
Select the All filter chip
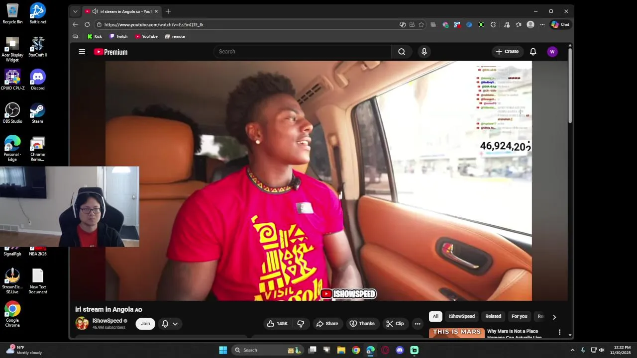pyautogui.click(x=435, y=316)
